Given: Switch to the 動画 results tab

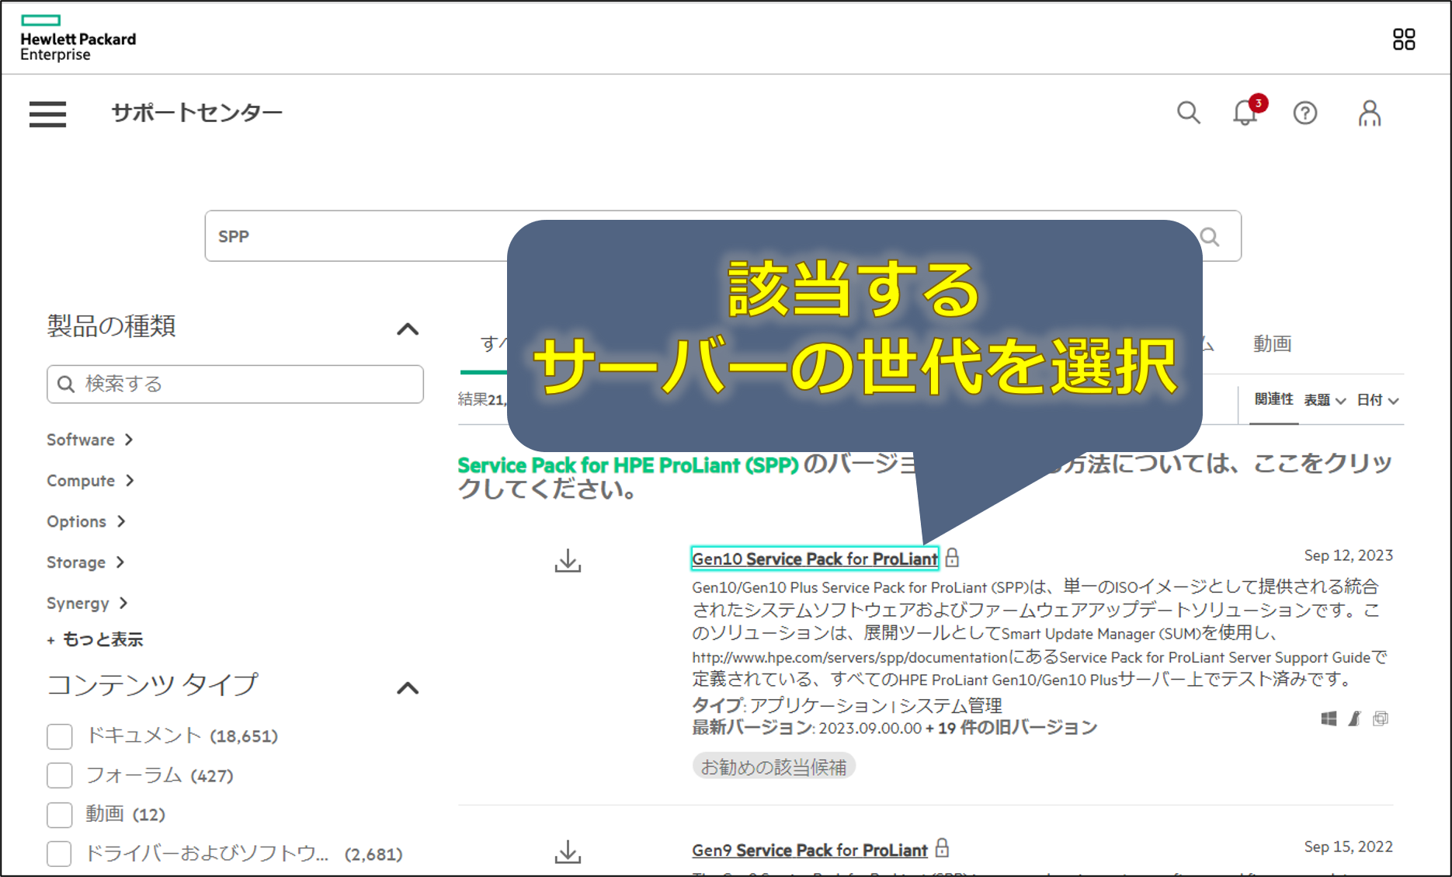Looking at the screenshot, I should (x=1272, y=343).
